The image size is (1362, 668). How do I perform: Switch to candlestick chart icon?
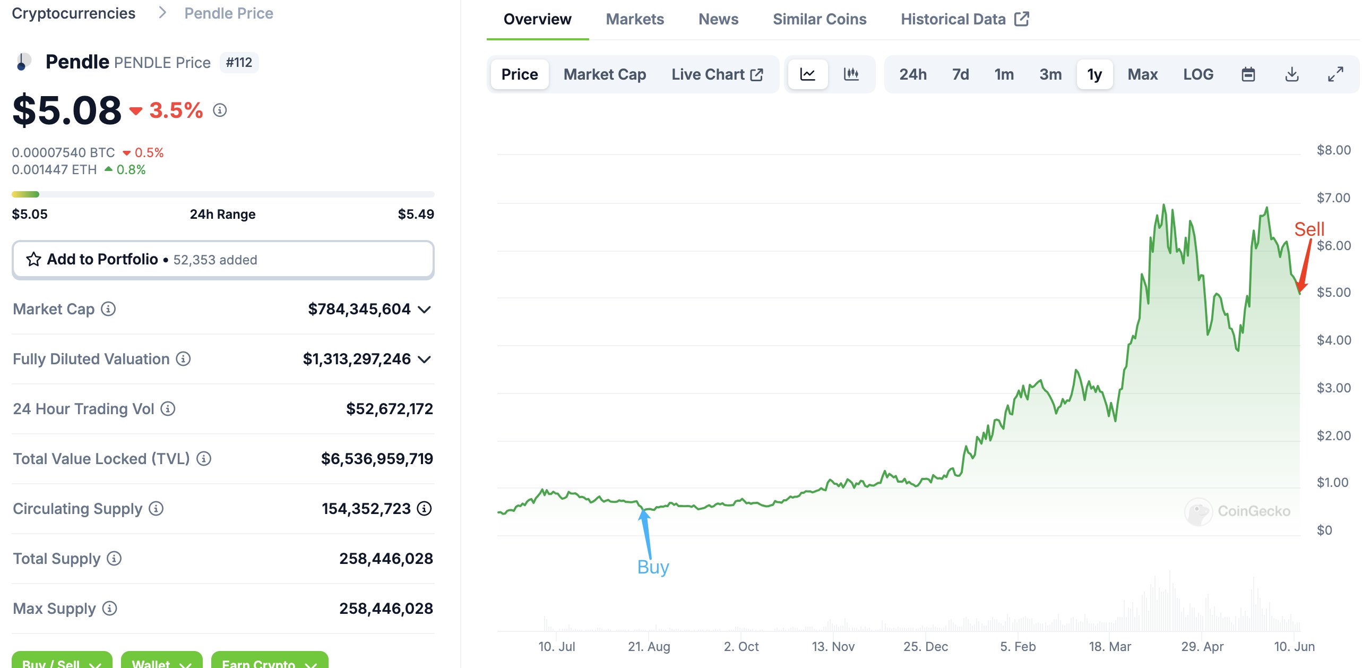coord(851,74)
